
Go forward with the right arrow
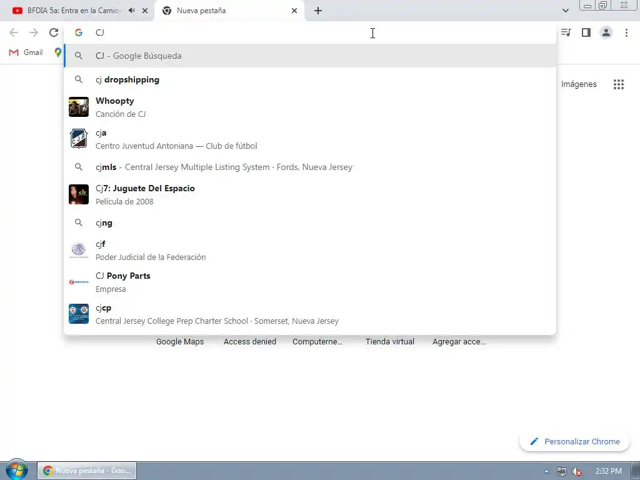(x=34, y=32)
